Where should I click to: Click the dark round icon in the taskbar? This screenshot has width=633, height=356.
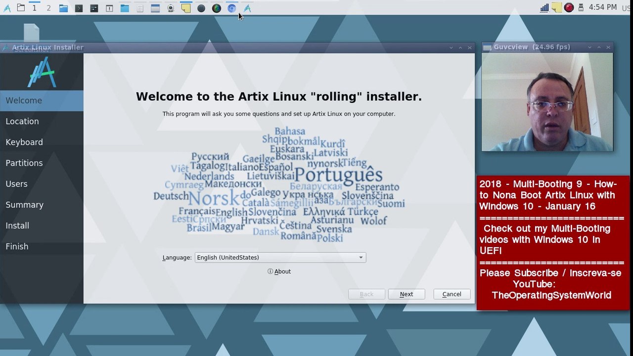pyautogui.click(x=201, y=8)
